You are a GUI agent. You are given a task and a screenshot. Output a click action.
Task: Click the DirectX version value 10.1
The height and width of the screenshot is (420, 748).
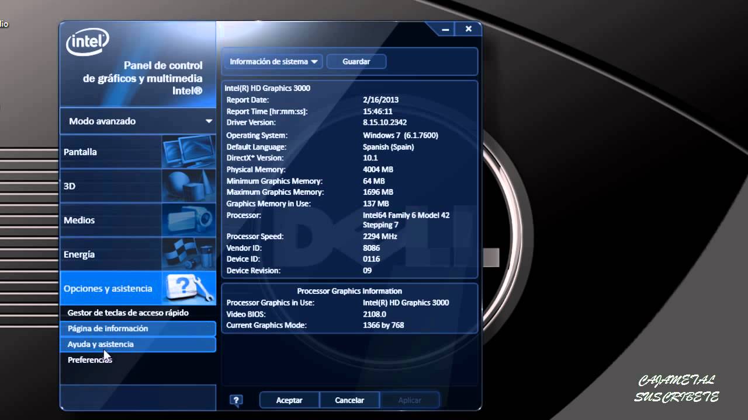370,158
